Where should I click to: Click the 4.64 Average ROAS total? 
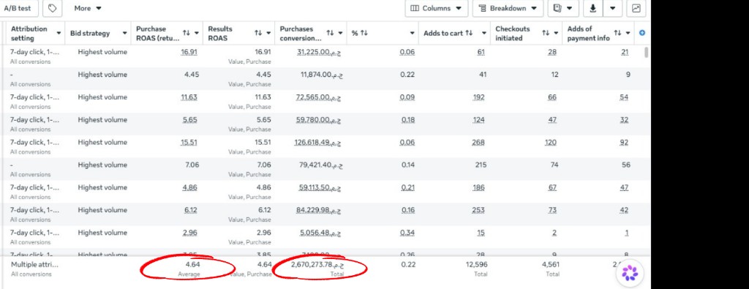click(193, 264)
